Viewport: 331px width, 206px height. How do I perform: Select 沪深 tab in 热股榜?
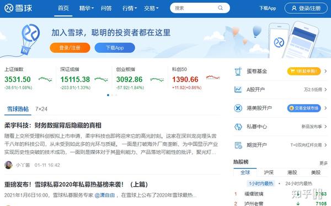point(269,172)
